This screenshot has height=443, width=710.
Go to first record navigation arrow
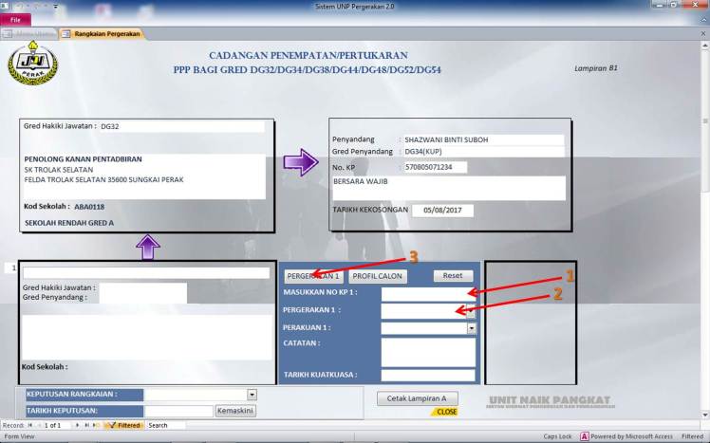(30, 425)
